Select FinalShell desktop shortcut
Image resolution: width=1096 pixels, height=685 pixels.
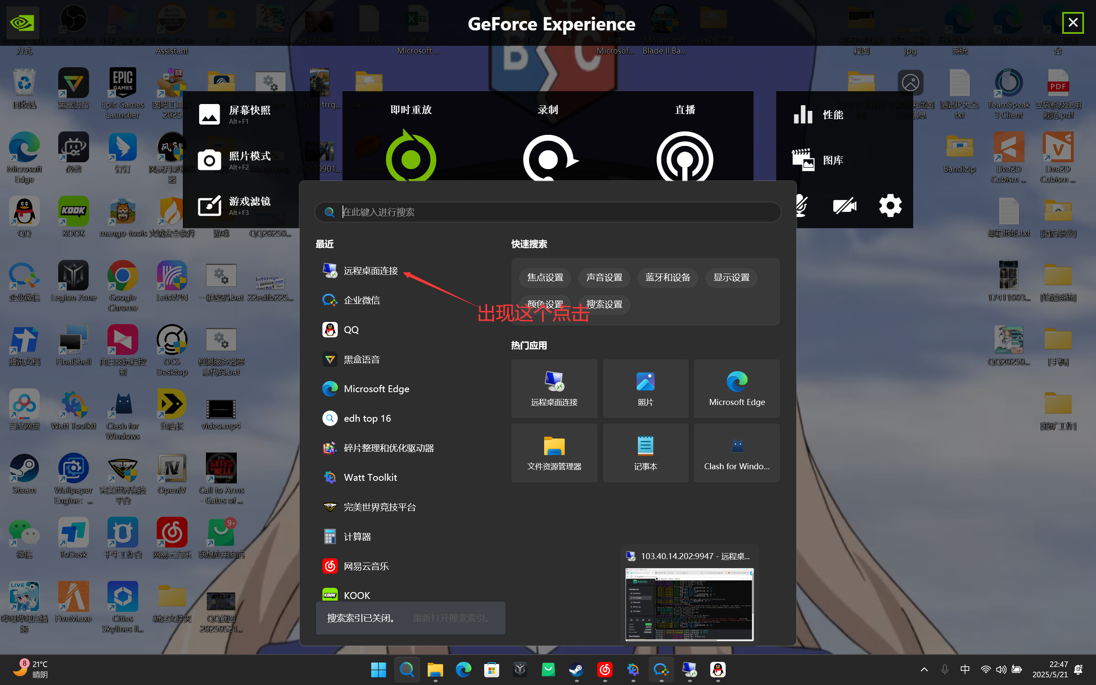point(73,345)
